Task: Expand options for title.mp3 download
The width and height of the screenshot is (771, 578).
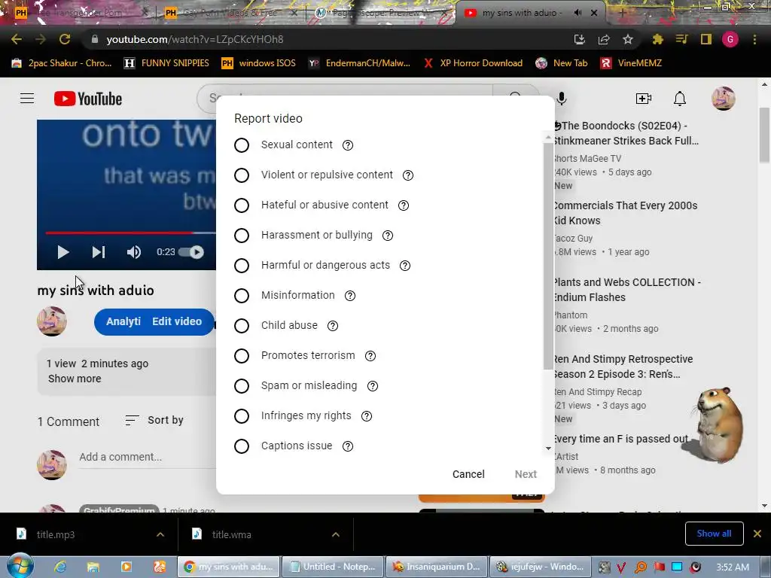Action: (x=160, y=534)
